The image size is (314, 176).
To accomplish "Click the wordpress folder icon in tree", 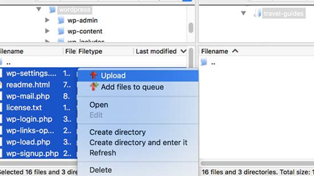I will pyautogui.click(x=52, y=10).
